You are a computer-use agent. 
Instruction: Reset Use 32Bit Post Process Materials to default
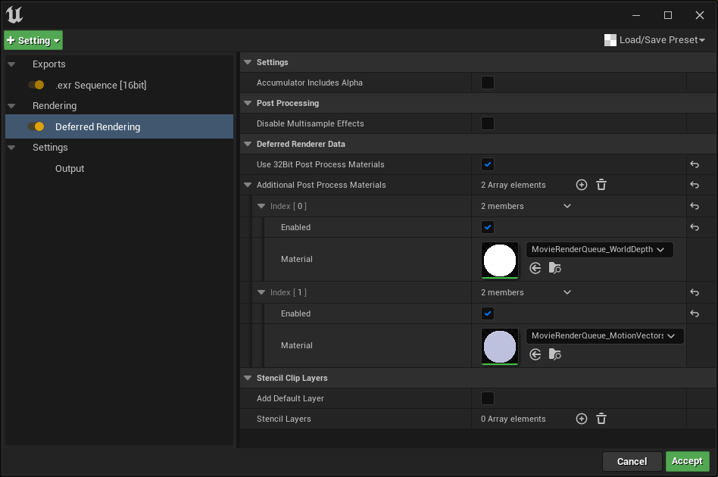click(694, 164)
